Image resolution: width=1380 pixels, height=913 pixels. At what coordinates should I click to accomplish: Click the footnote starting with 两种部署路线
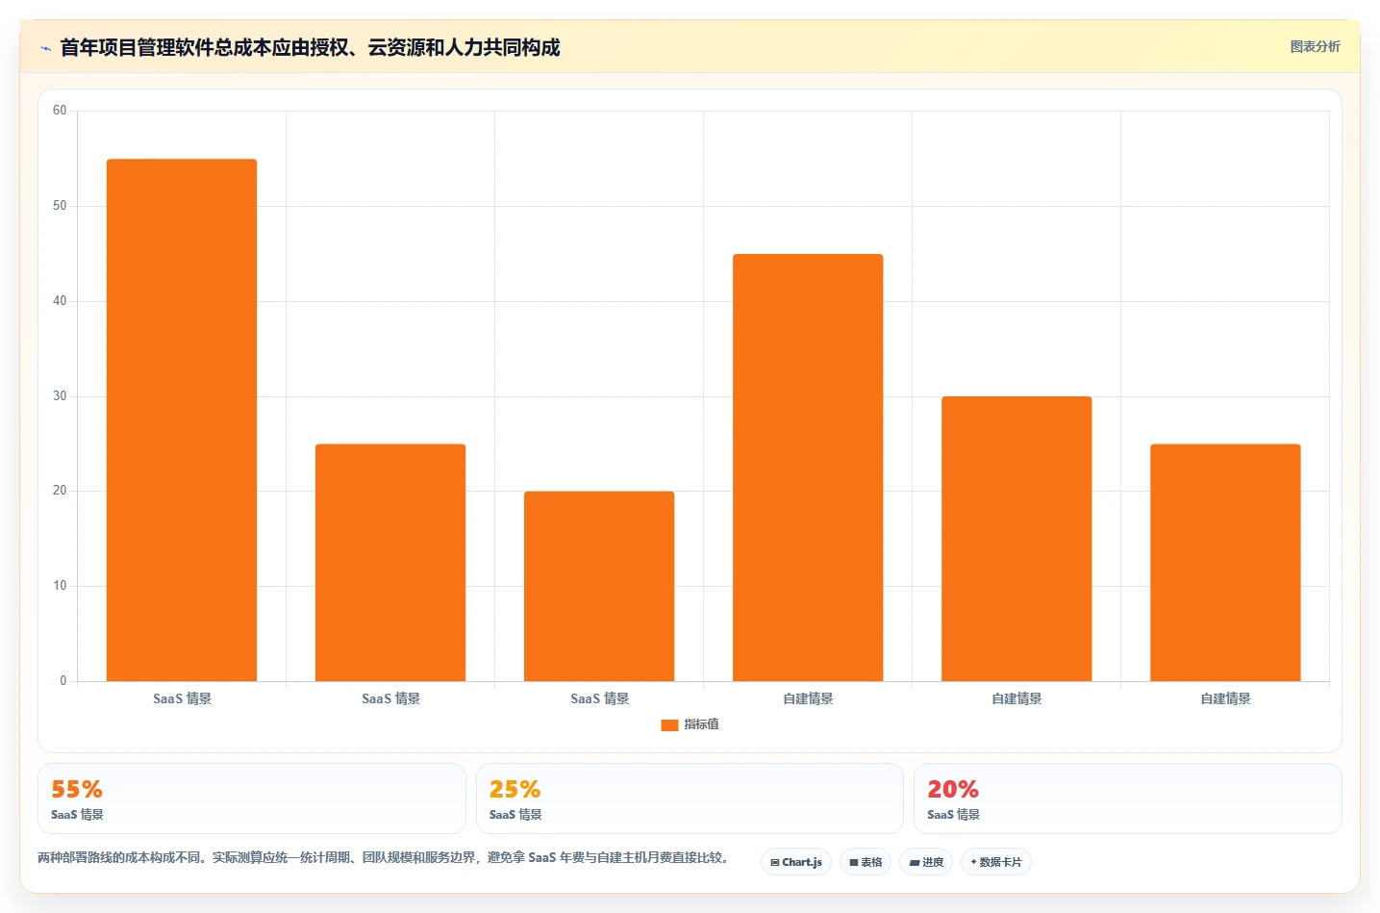click(385, 857)
